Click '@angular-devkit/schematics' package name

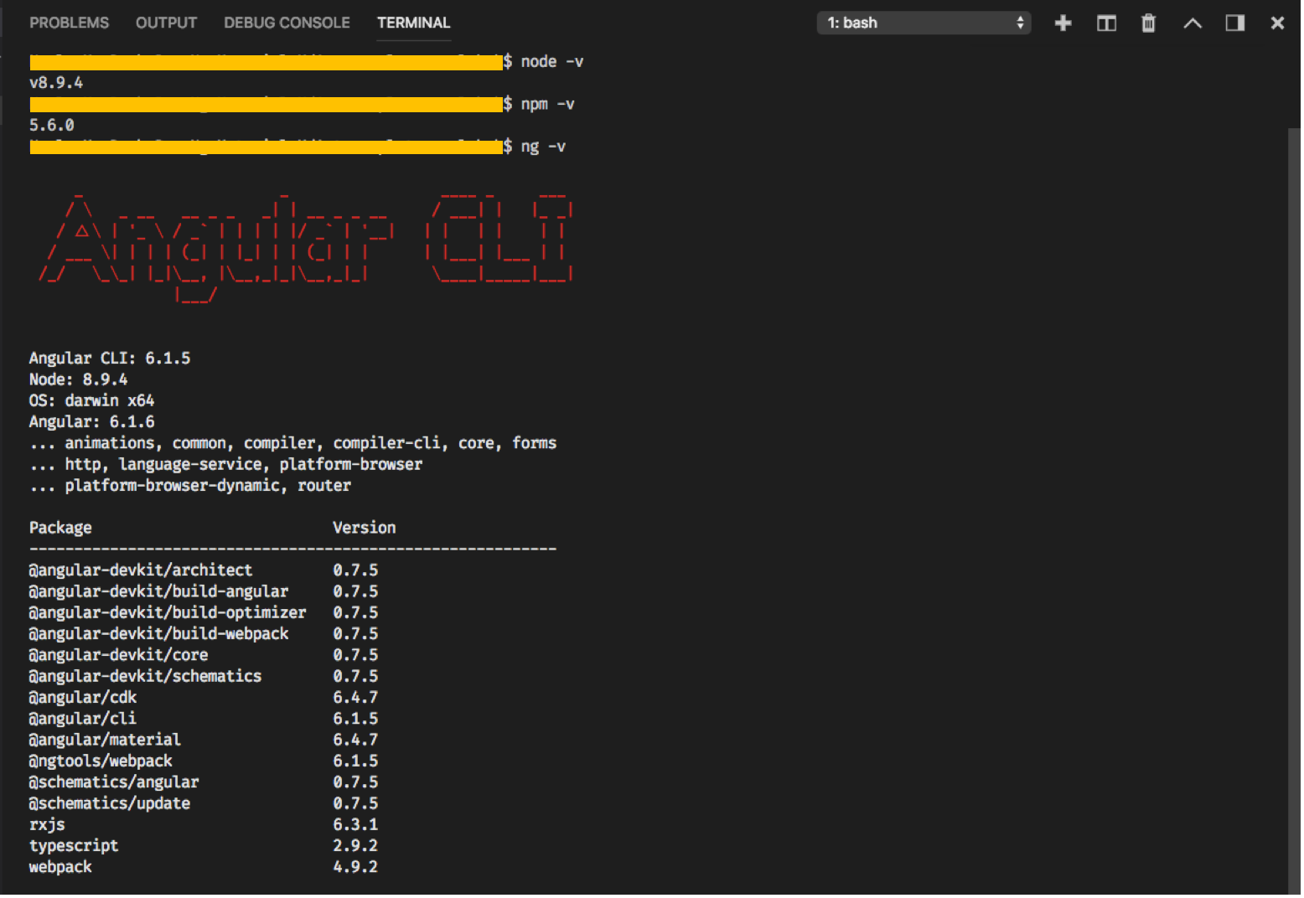click(146, 676)
